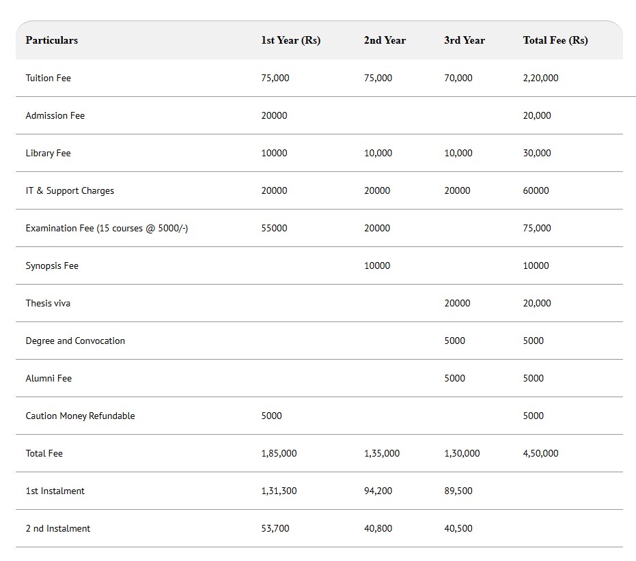Select the 2,20,000 tuition total value
Screen dimensions: 636x561
pyautogui.click(x=540, y=78)
